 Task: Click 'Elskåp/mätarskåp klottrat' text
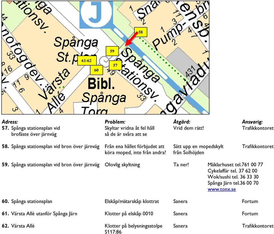(x=132, y=201)
